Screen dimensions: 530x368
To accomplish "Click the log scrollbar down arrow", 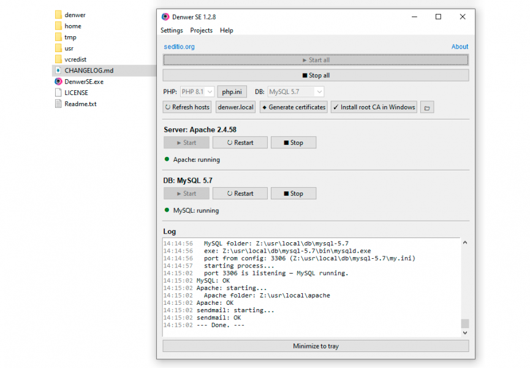I will pyautogui.click(x=465, y=333).
